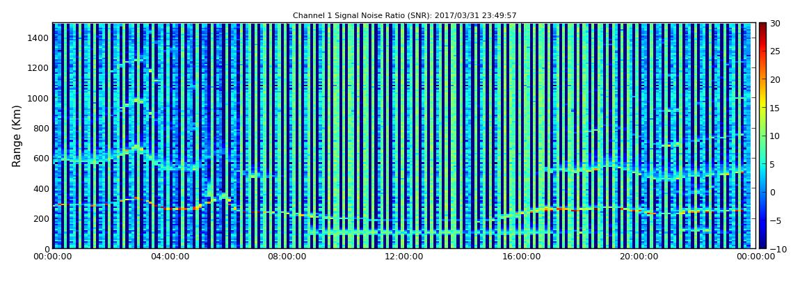Click the "16:00:00" time axis label

(520, 257)
